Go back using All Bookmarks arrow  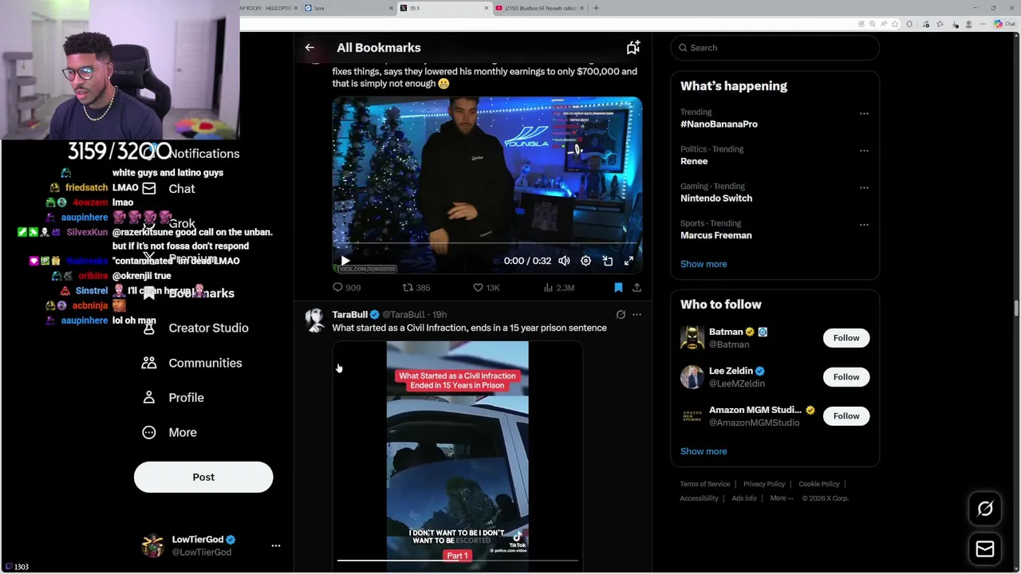tap(309, 48)
